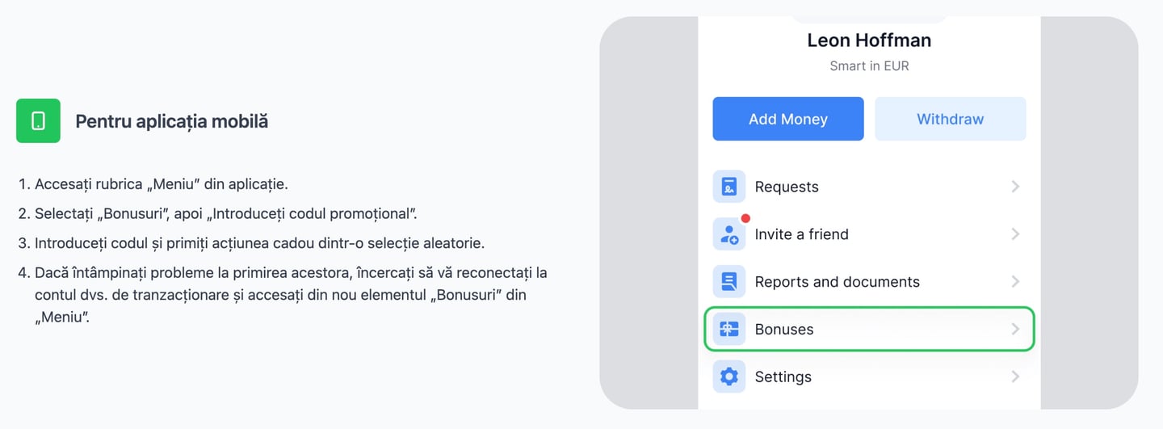Expand the Reports and documents chevron
1163x429 pixels.
coord(1015,282)
